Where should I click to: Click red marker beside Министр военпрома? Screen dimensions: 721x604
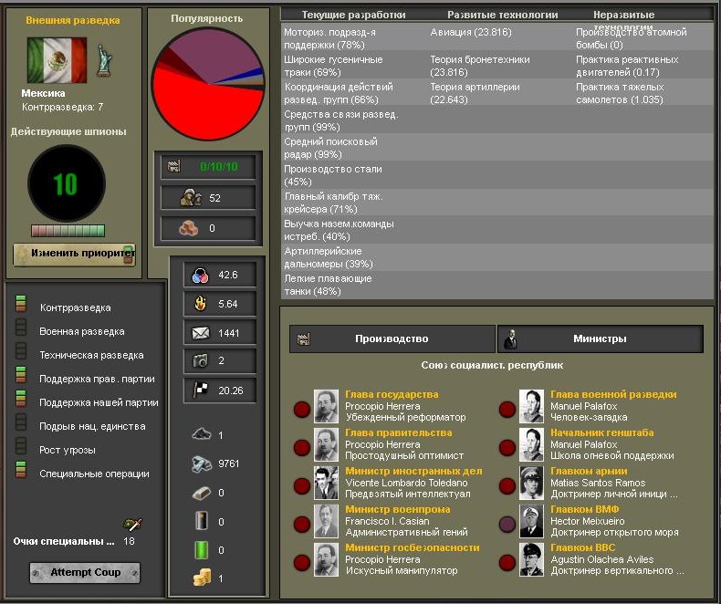tap(302, 524)
